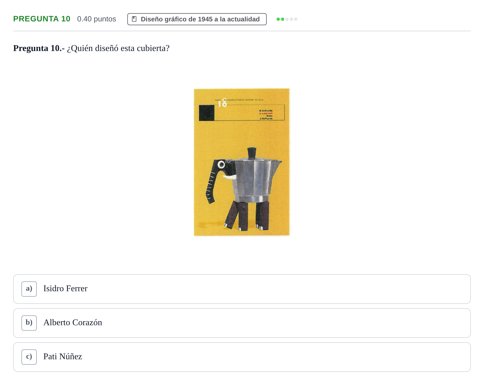484x385 pixels.
Task: Click the first green difficulty dot
Action: point(278,19)
